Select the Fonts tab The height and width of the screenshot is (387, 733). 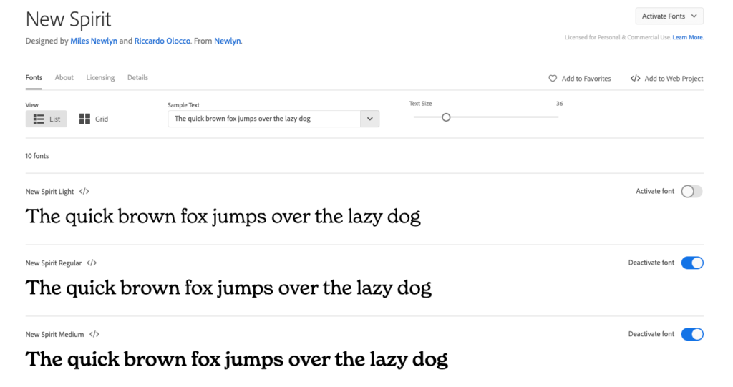tap(34, 77)
